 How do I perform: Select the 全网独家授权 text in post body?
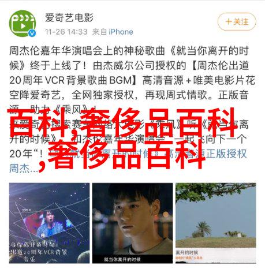[103, 95]
